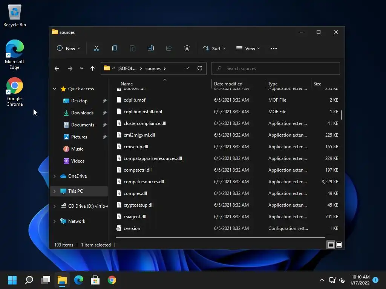Sort by Name column header
Image resolution: width=386 pixels, height=289 pixels.
click(x=127, y=84)
